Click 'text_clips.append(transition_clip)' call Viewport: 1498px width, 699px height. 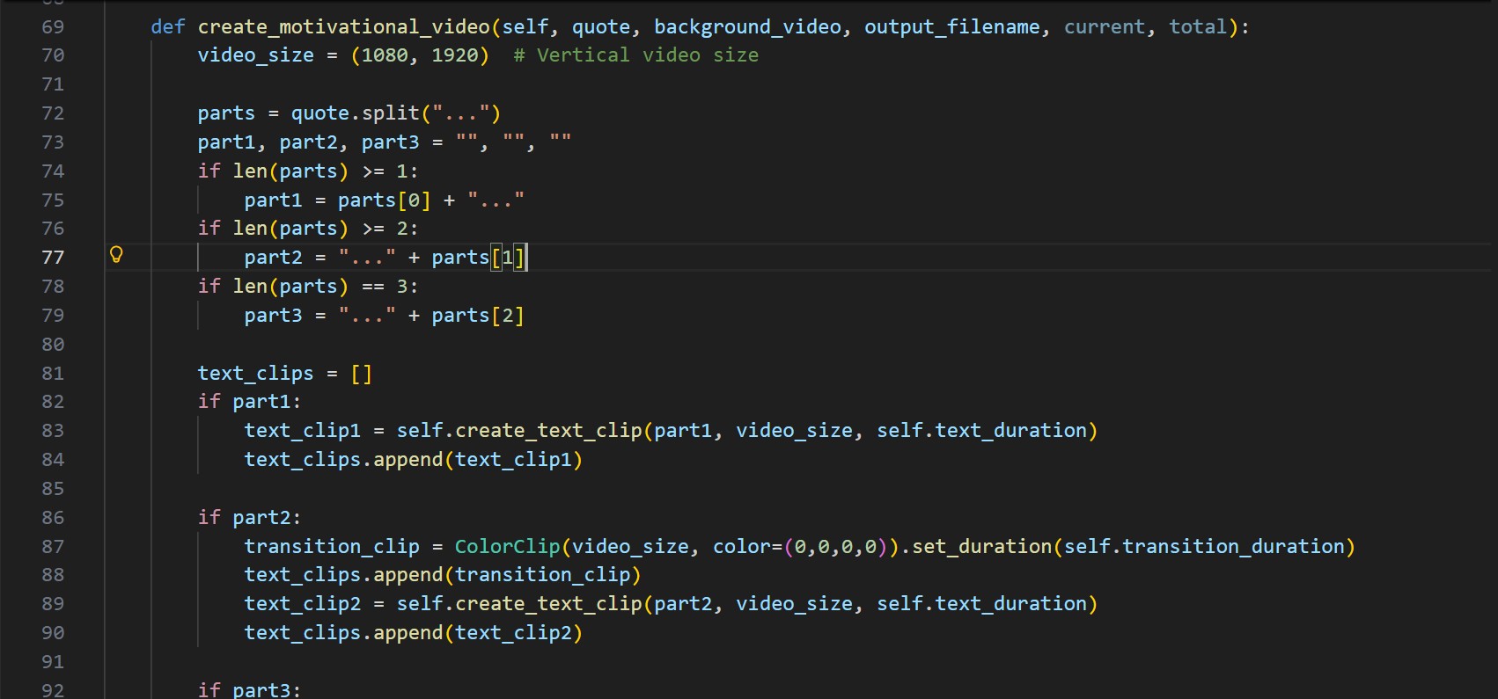click(443, 575)
